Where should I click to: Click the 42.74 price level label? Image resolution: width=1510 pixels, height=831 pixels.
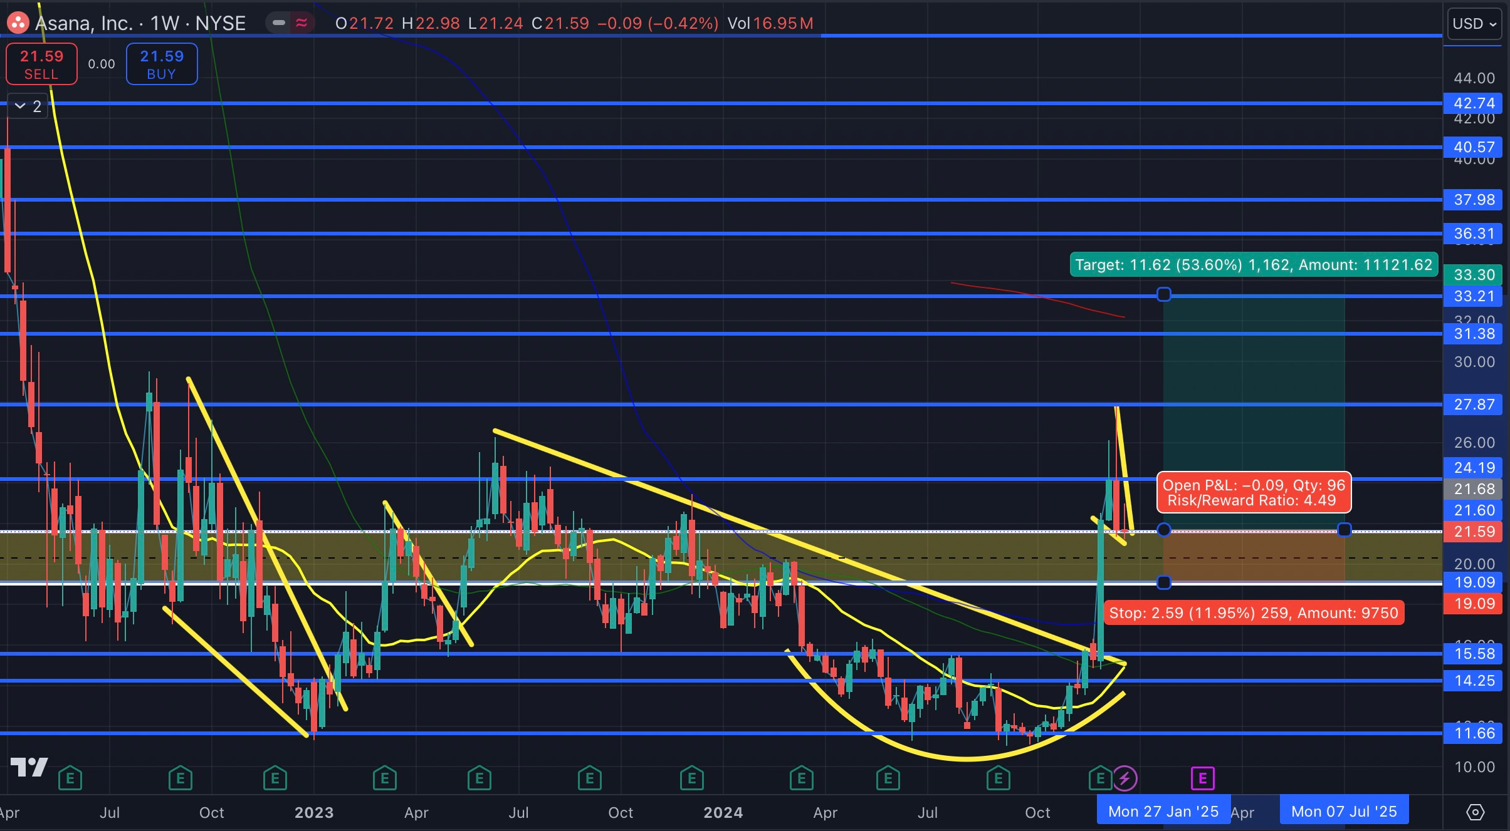tap(1474, 103)
